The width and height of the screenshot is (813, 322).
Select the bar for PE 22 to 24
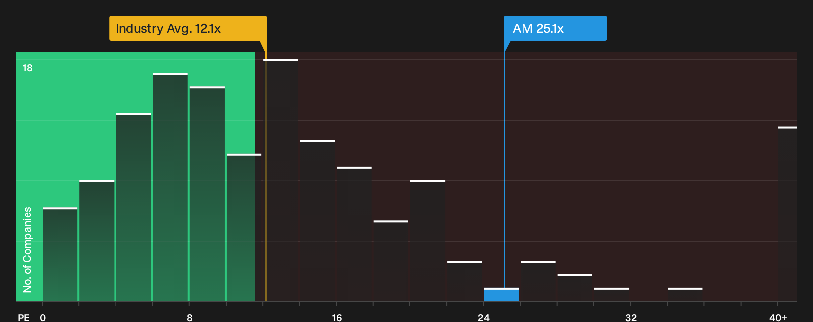[465, 281]
